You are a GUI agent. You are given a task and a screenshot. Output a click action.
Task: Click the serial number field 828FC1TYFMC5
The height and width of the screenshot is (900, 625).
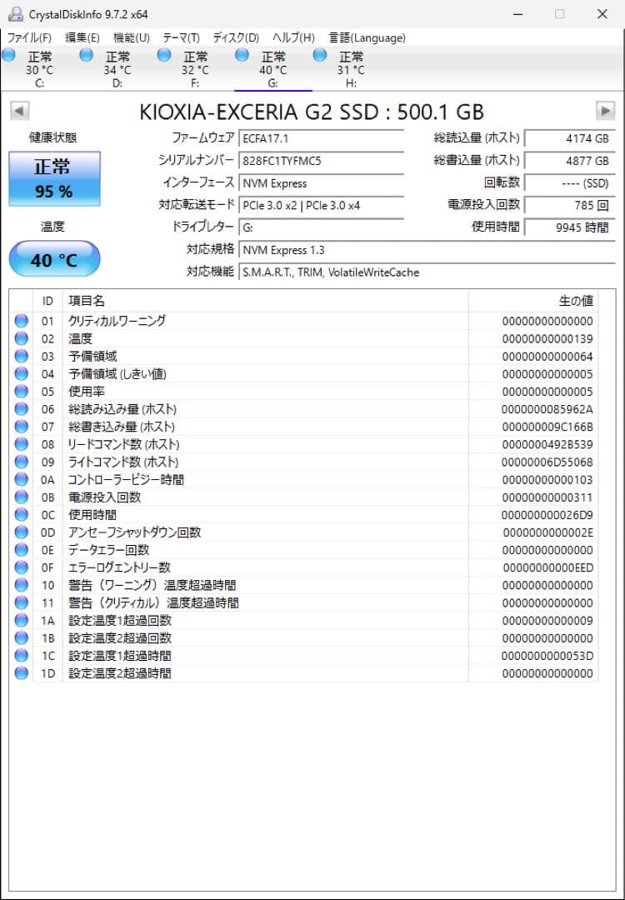pos(321,162)
